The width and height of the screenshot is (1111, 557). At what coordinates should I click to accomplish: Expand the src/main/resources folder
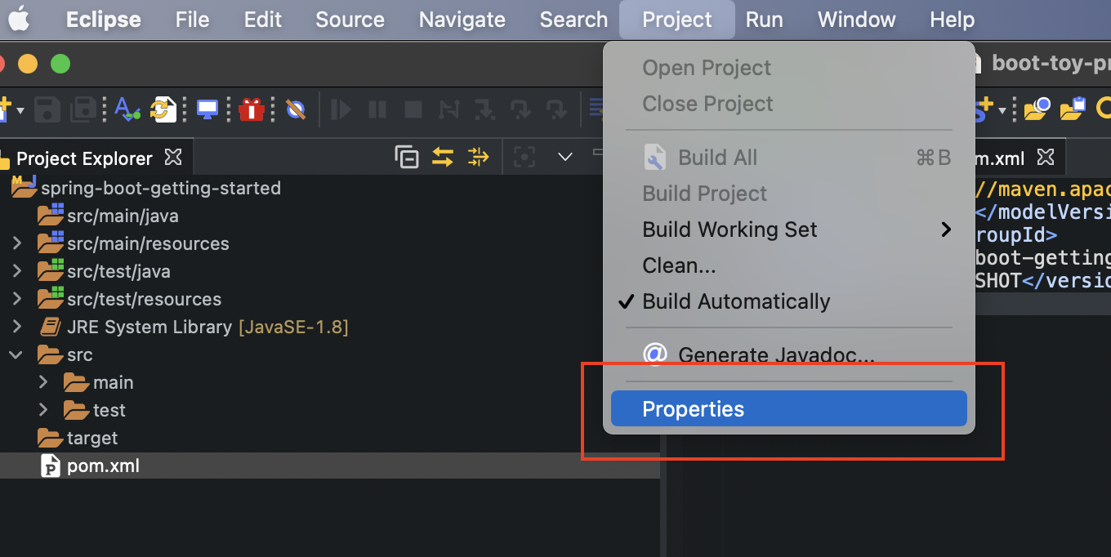pos(16,243)
